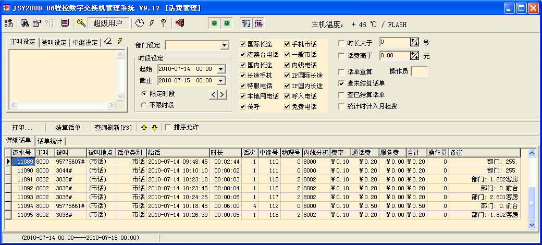Select the 不限时段 radio button
Viewport: 542px width, 245px height.
click(144, 105)
